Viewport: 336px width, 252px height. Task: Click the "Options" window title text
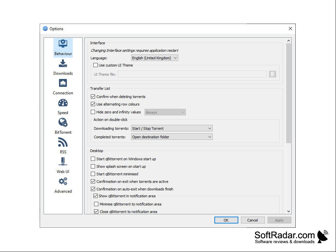click(x=56, y=29)
